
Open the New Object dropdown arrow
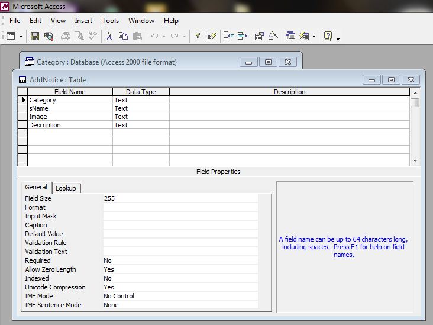(x=314, y=36)
